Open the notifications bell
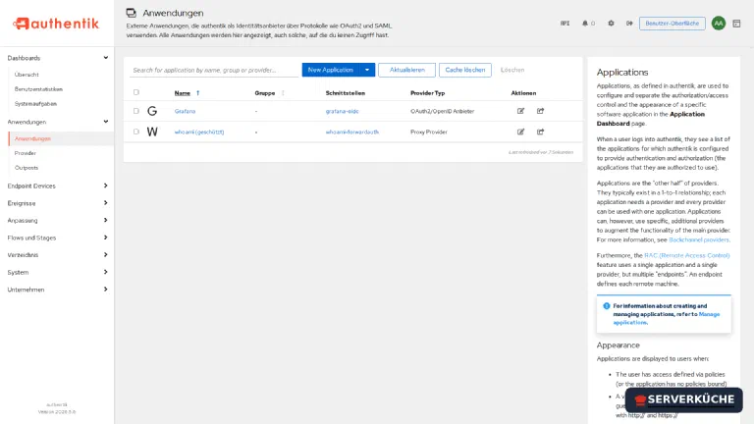754x424 pixels. pos(585,24)
